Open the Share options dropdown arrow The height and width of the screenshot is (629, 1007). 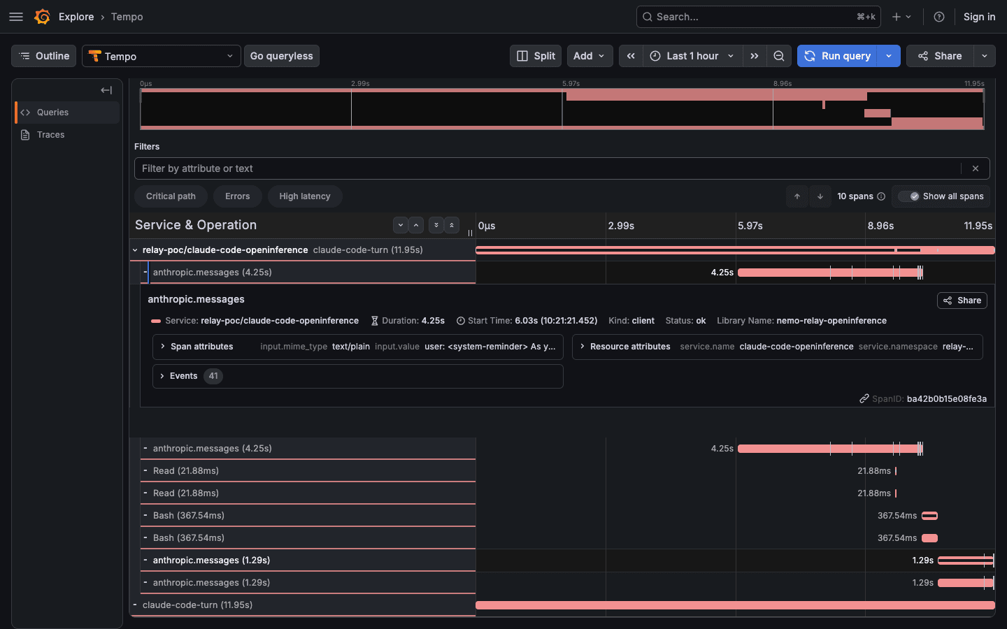[985, 56]
